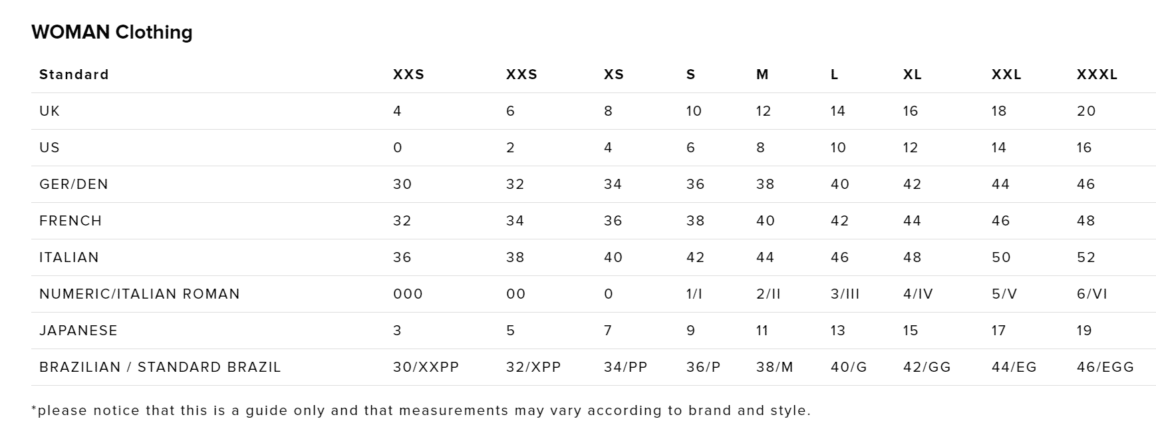Select the FRENCH row label
Screen dimensions: 1156x427
tap(71, 221)
